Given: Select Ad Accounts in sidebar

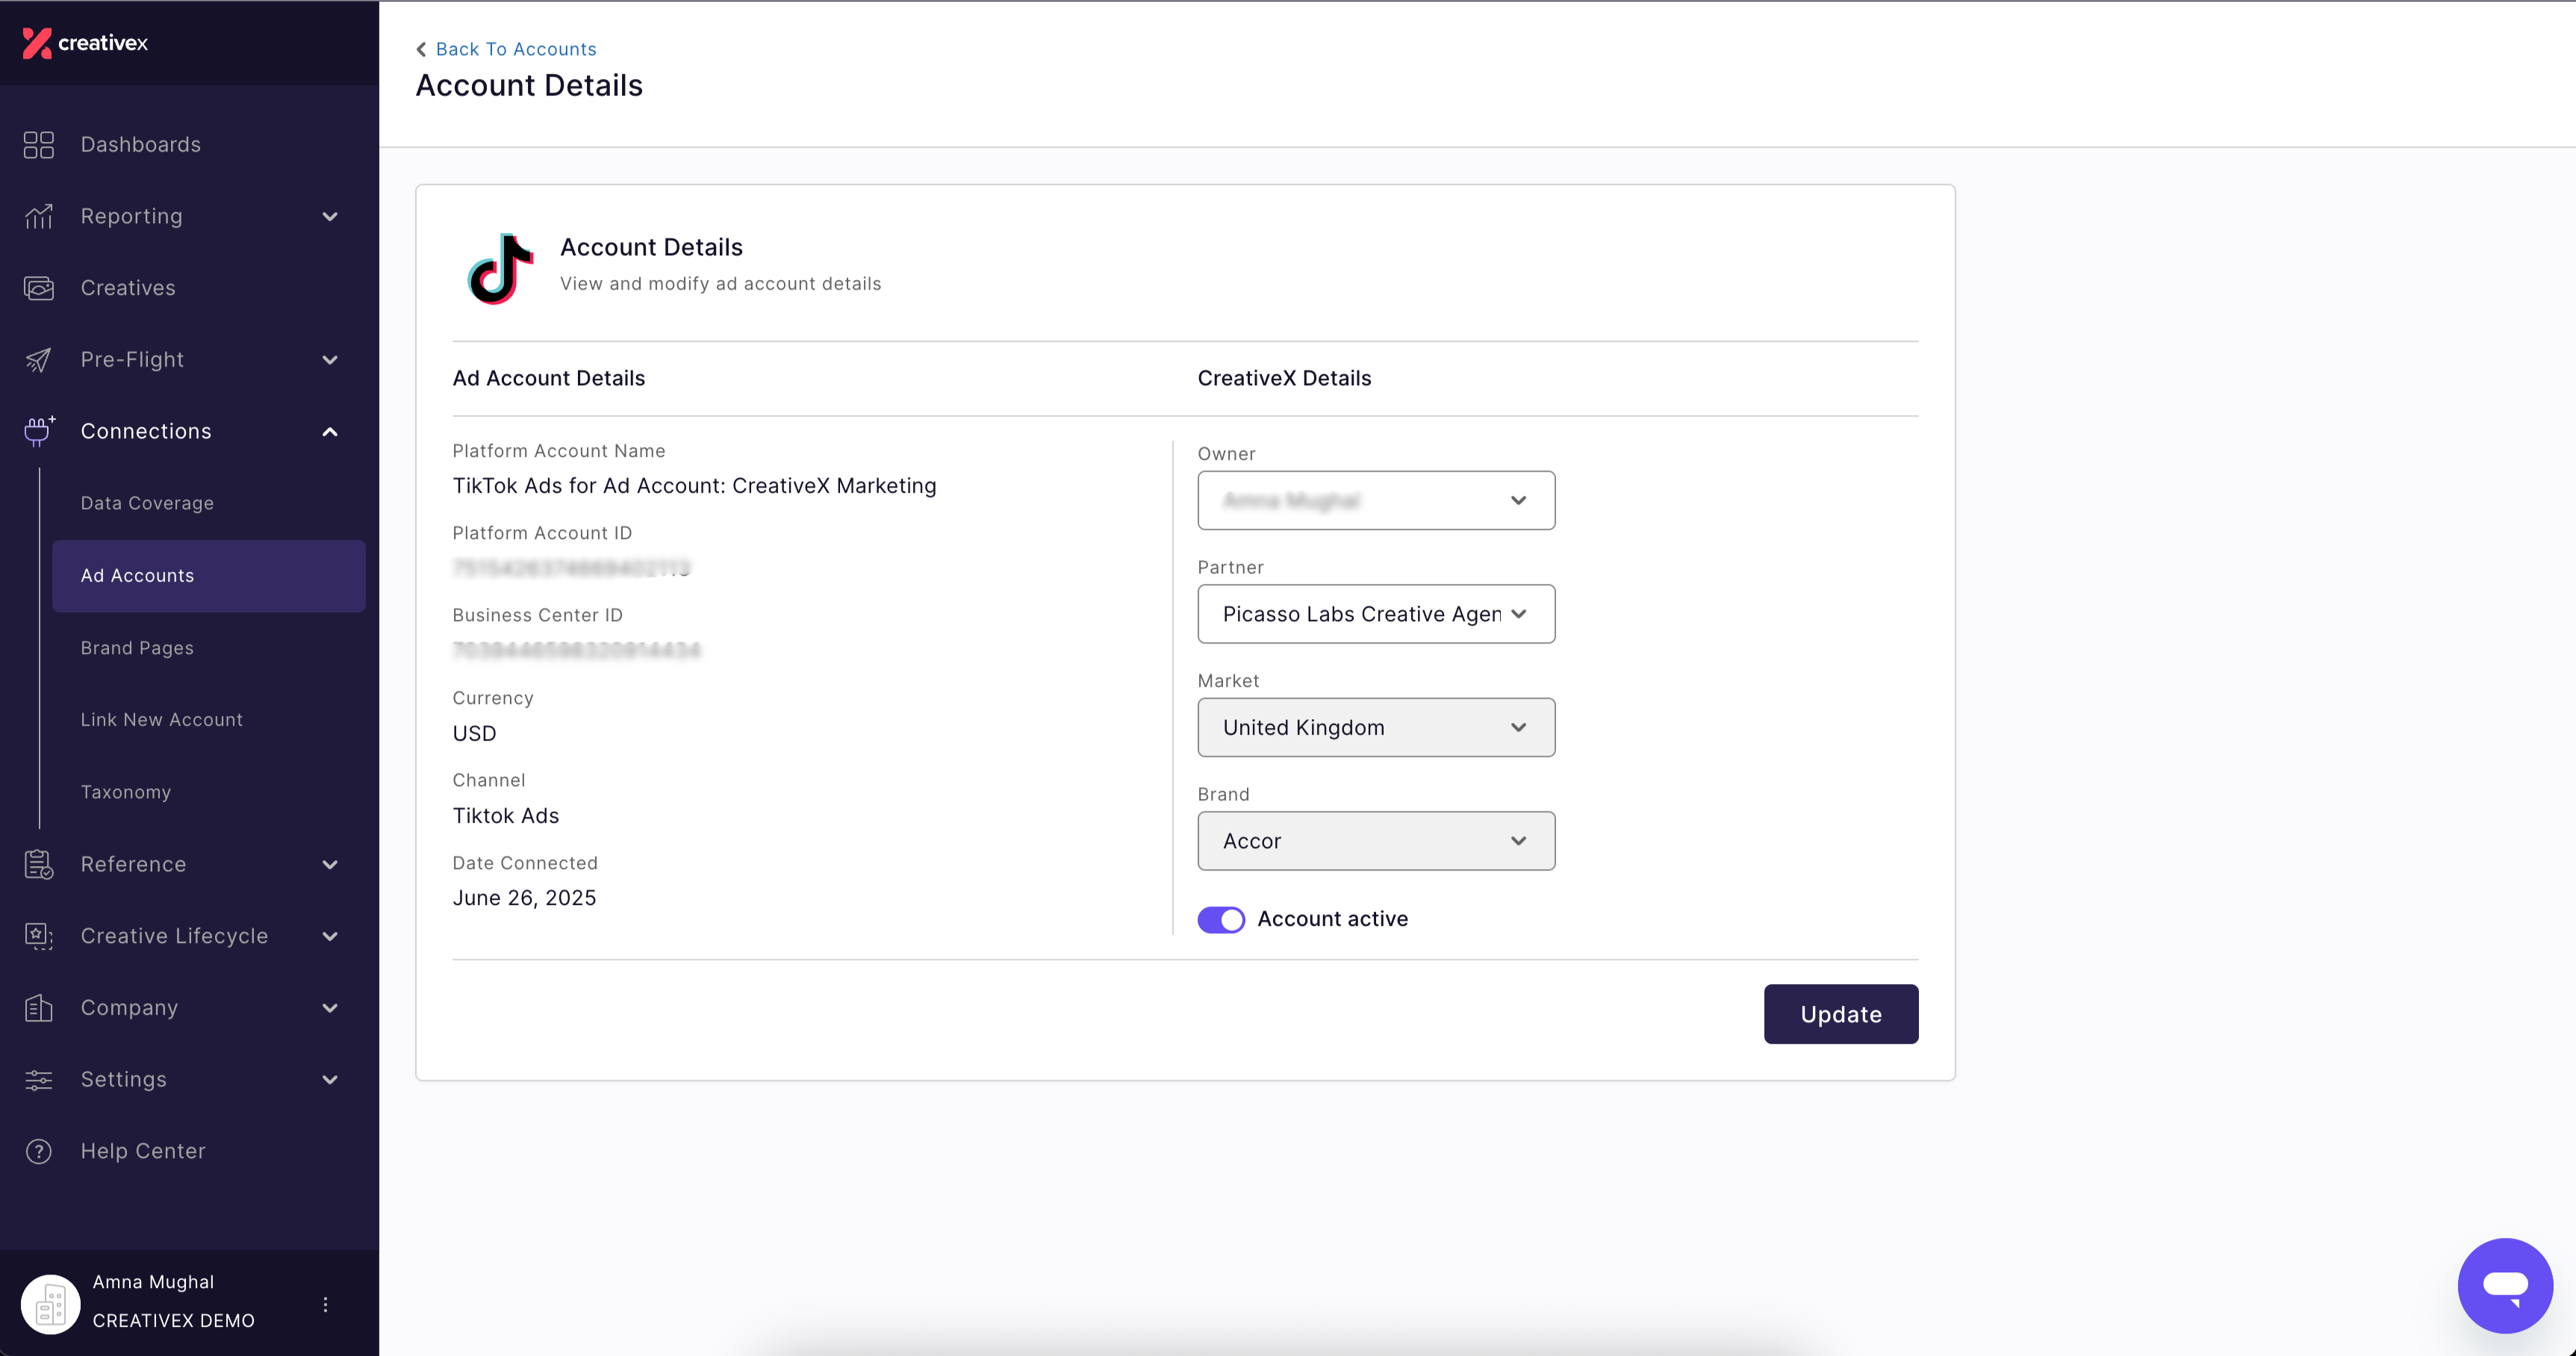Looking at the screenshot, I should point(209,576).
